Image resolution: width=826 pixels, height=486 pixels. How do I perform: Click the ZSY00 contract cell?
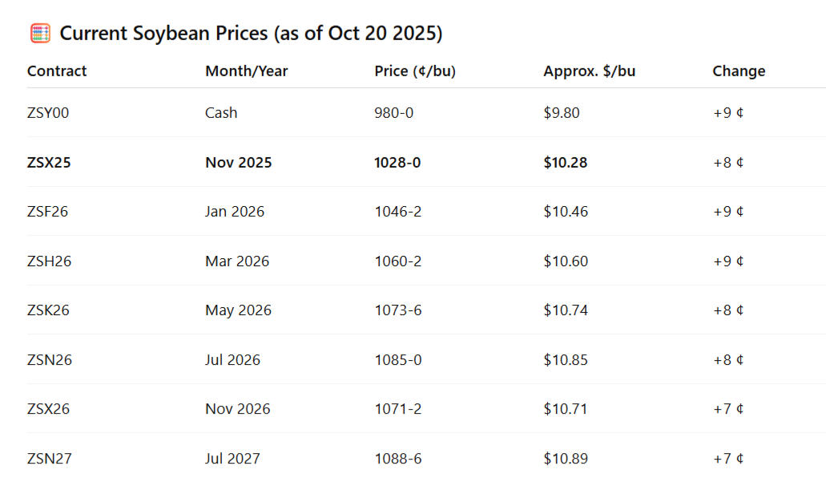pyautogui.click(x=48, y=113)
